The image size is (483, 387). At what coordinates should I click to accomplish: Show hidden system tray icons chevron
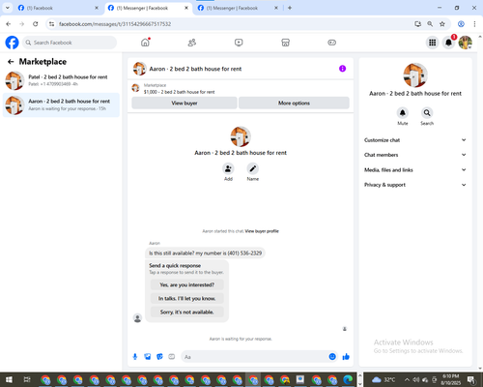[407, 379]
